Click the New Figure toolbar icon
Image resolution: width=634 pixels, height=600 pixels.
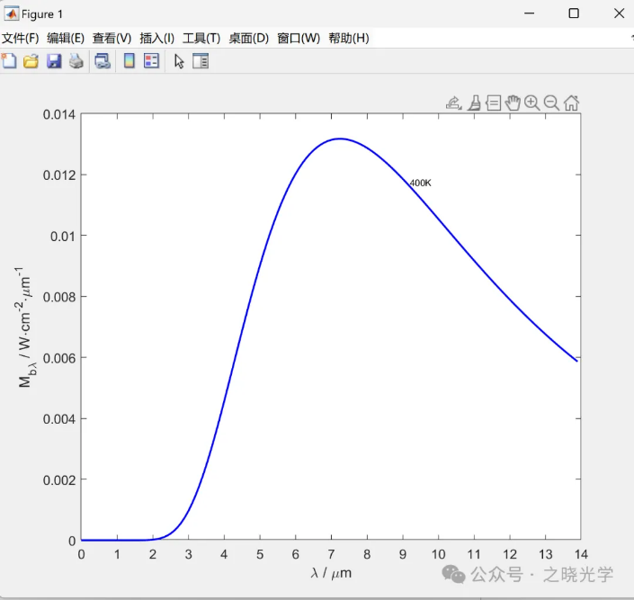[x=9, y=61]
